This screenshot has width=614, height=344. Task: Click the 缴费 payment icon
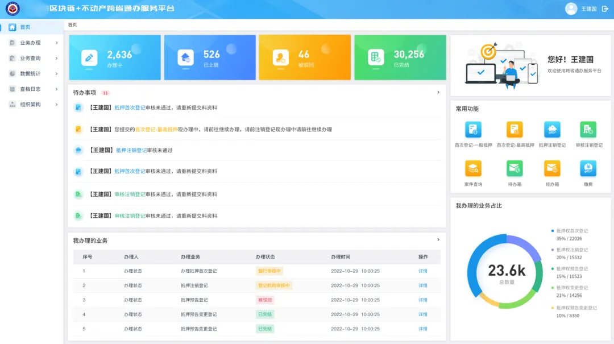tap(588, 168)
